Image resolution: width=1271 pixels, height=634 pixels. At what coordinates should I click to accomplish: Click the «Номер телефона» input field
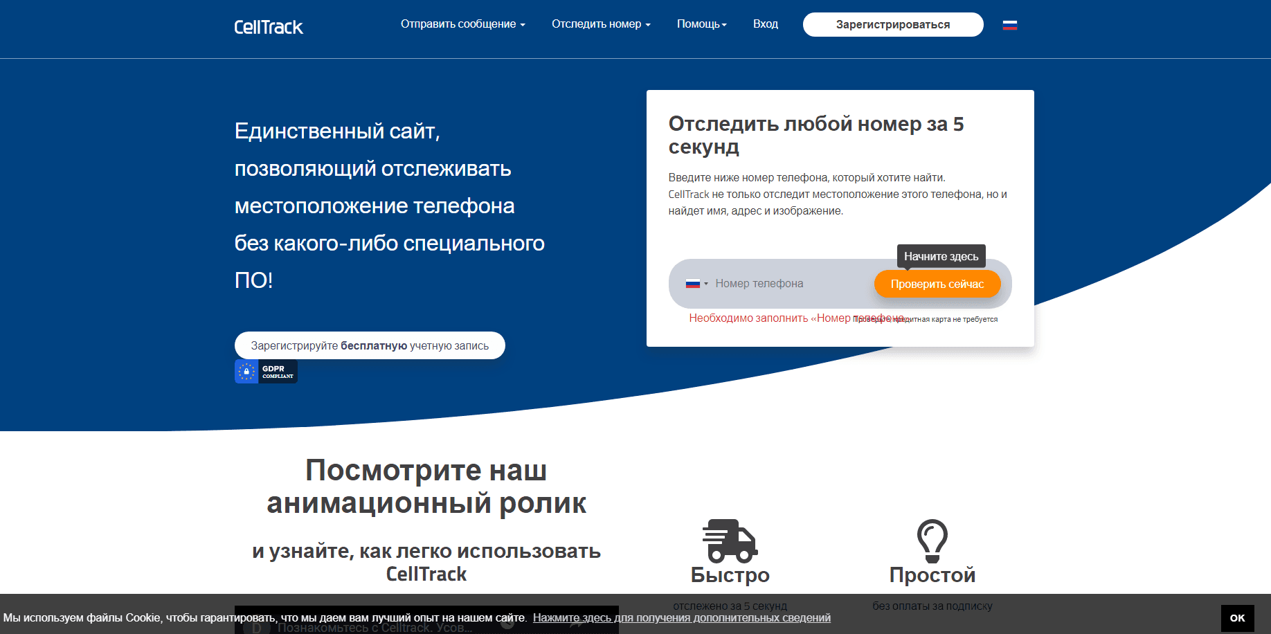782,284
